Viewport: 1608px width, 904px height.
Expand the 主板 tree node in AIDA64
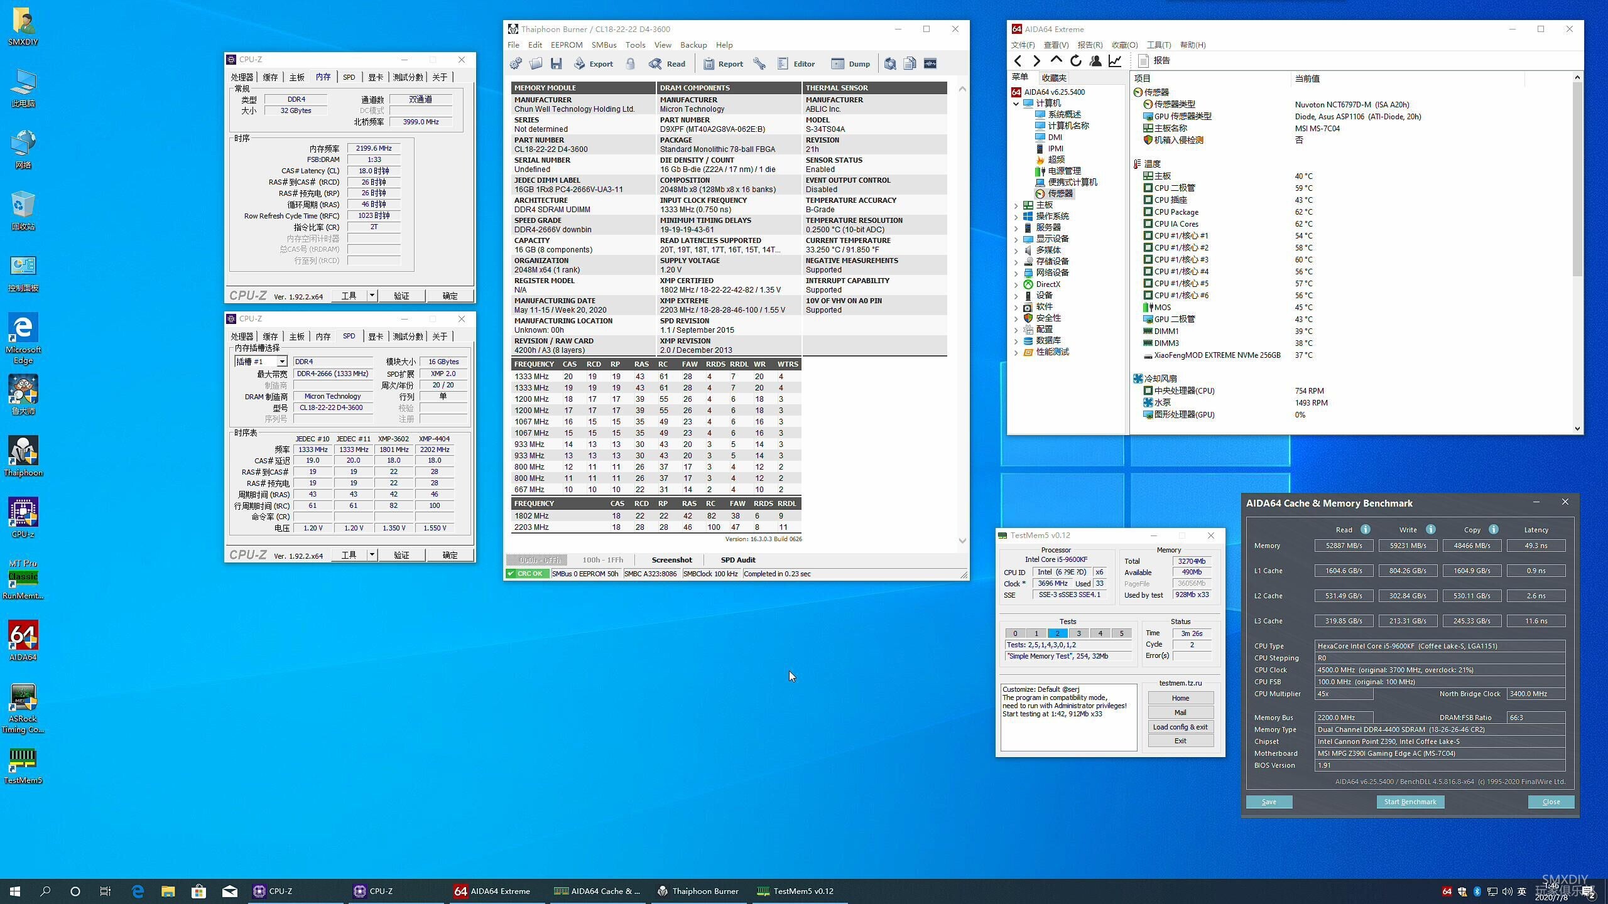(1016, 205)
